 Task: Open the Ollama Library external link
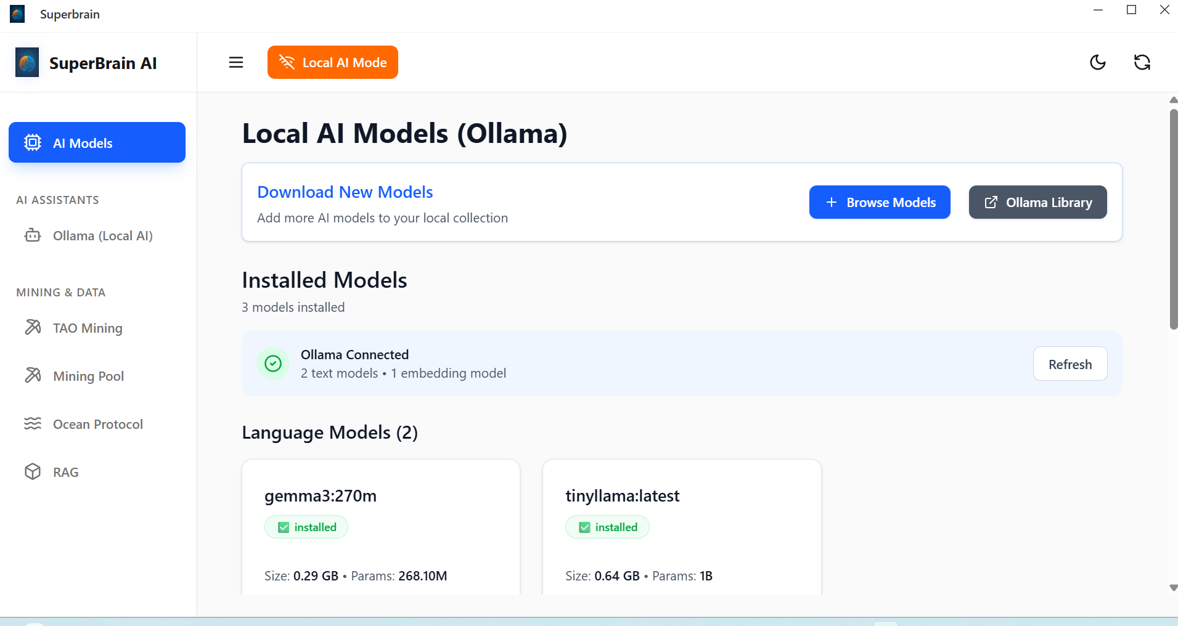(x=1037, y=202)
